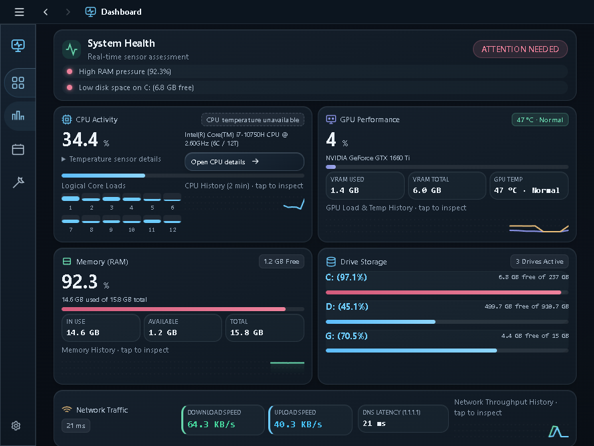The image size is (594, 446).
Task: Go back with the left arrow
Action: point(45,12)
